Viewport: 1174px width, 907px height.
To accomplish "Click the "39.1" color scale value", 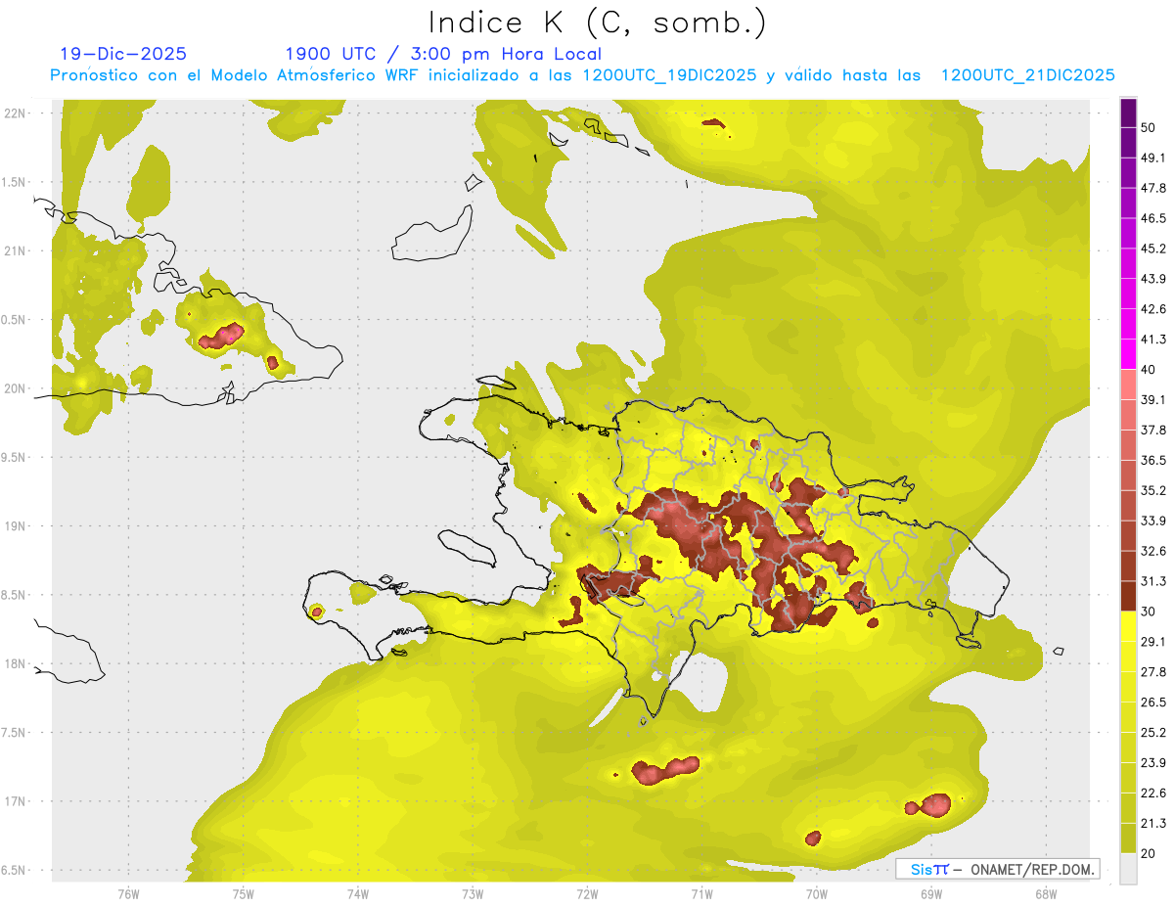I will [1153, 399].
